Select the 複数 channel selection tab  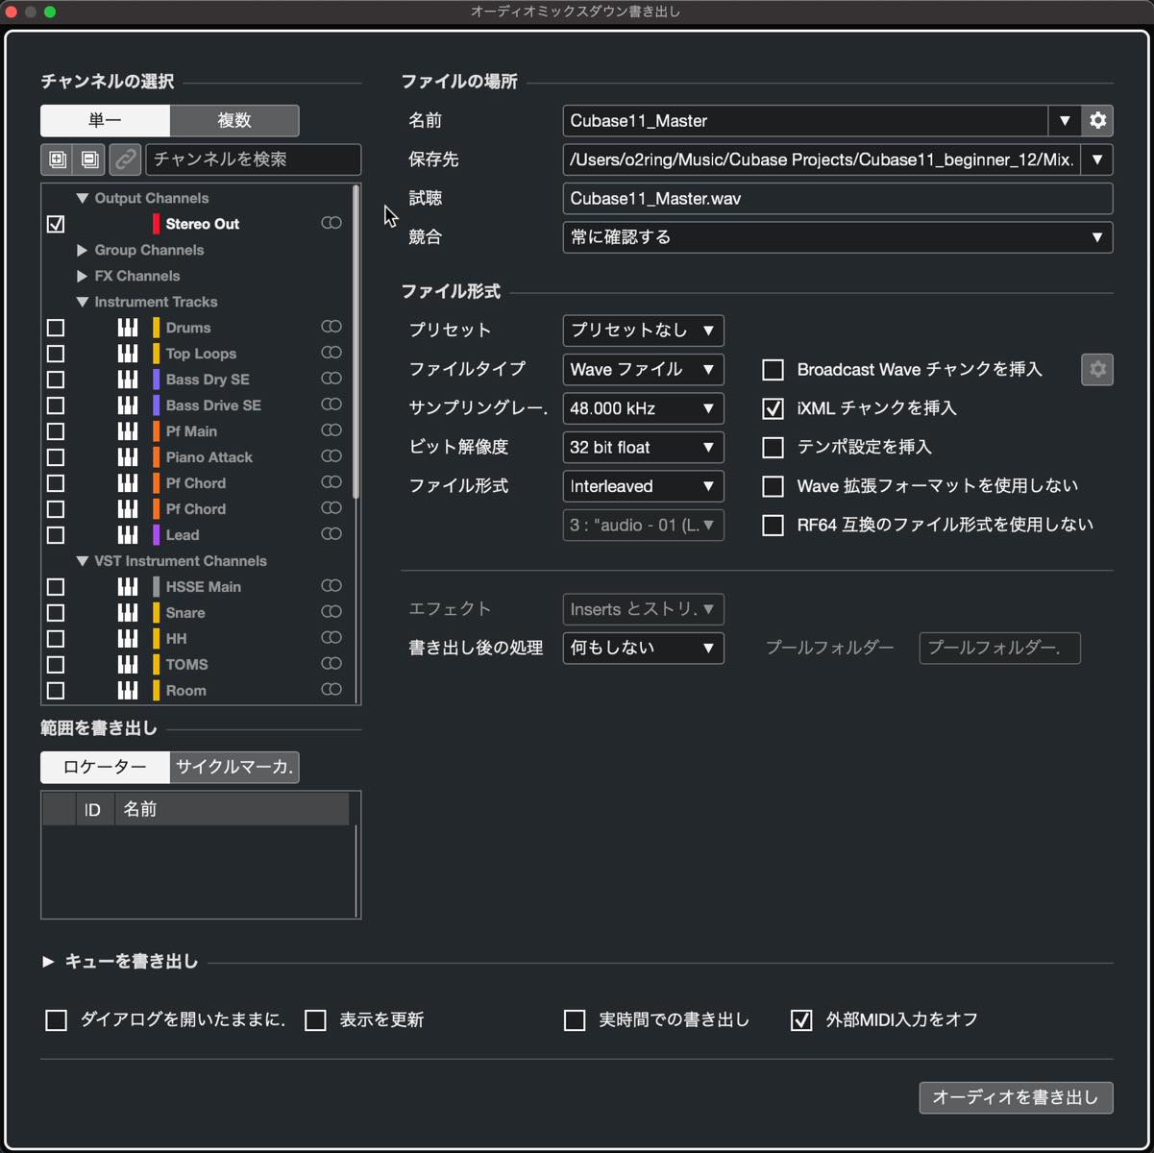click(234, 121)
